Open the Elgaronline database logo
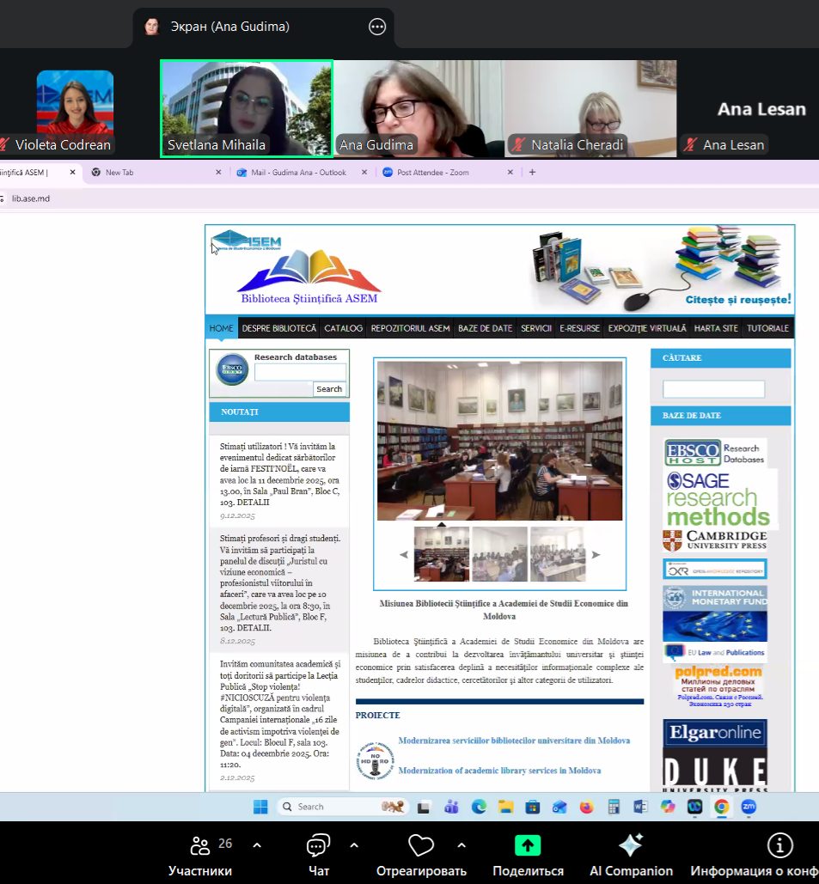 tap(714, 733)
